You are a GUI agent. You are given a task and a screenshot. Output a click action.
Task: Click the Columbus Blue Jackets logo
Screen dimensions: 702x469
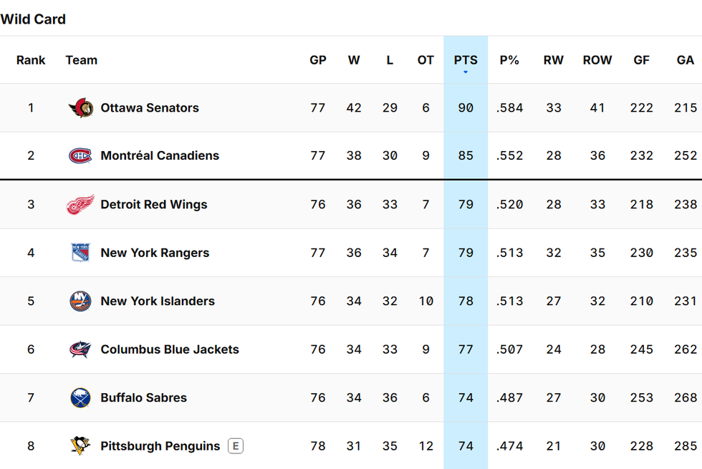pos(81,349)
